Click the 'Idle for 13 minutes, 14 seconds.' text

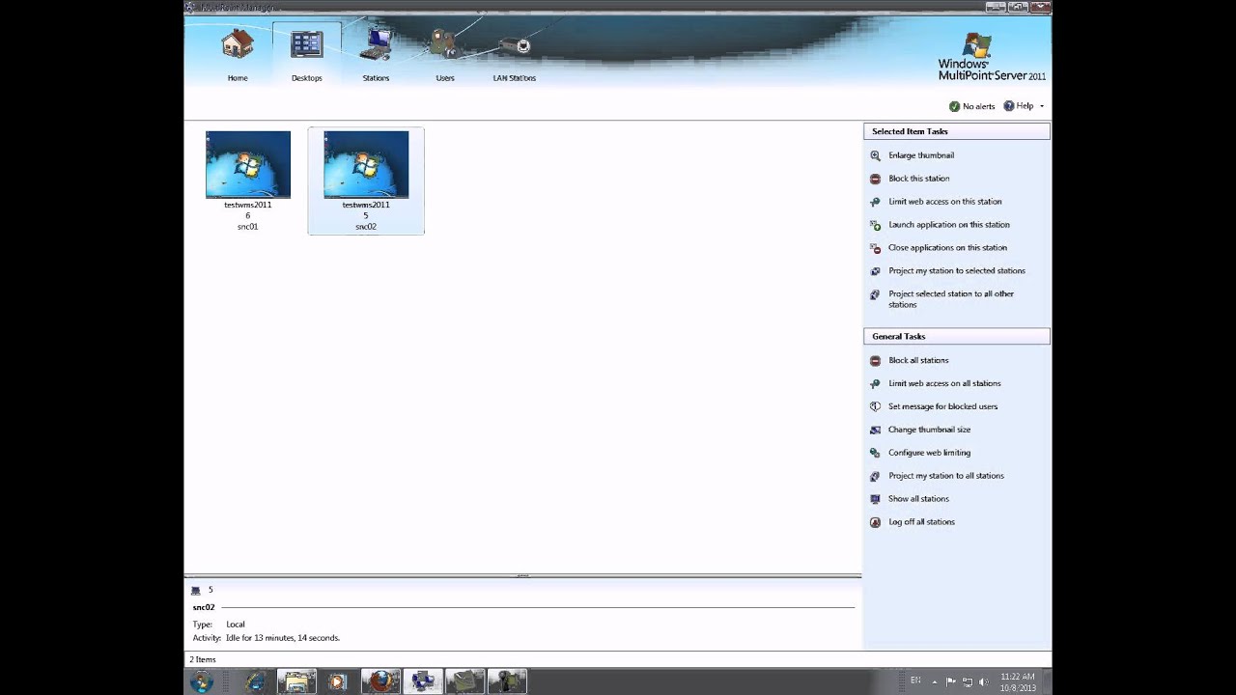pos(283,638)
